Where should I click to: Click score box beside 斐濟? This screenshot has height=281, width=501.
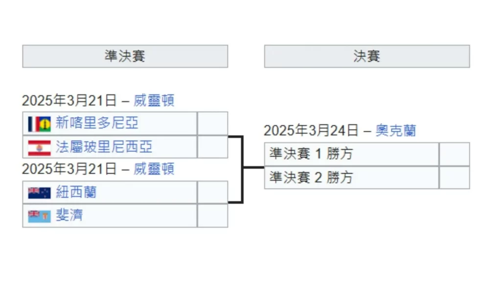(x=212, y=216)
